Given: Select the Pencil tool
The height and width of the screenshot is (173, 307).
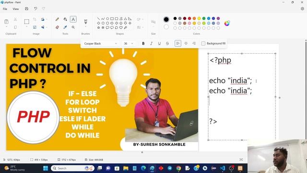Looking at the screenshot, I should tap(57, 19).
